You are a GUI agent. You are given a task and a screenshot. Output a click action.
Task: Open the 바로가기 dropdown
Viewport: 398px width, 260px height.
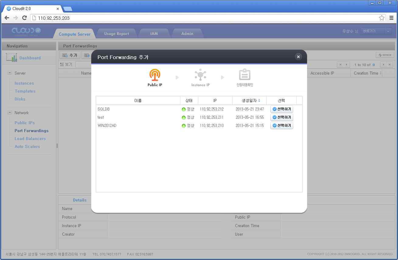coord(376,31)
